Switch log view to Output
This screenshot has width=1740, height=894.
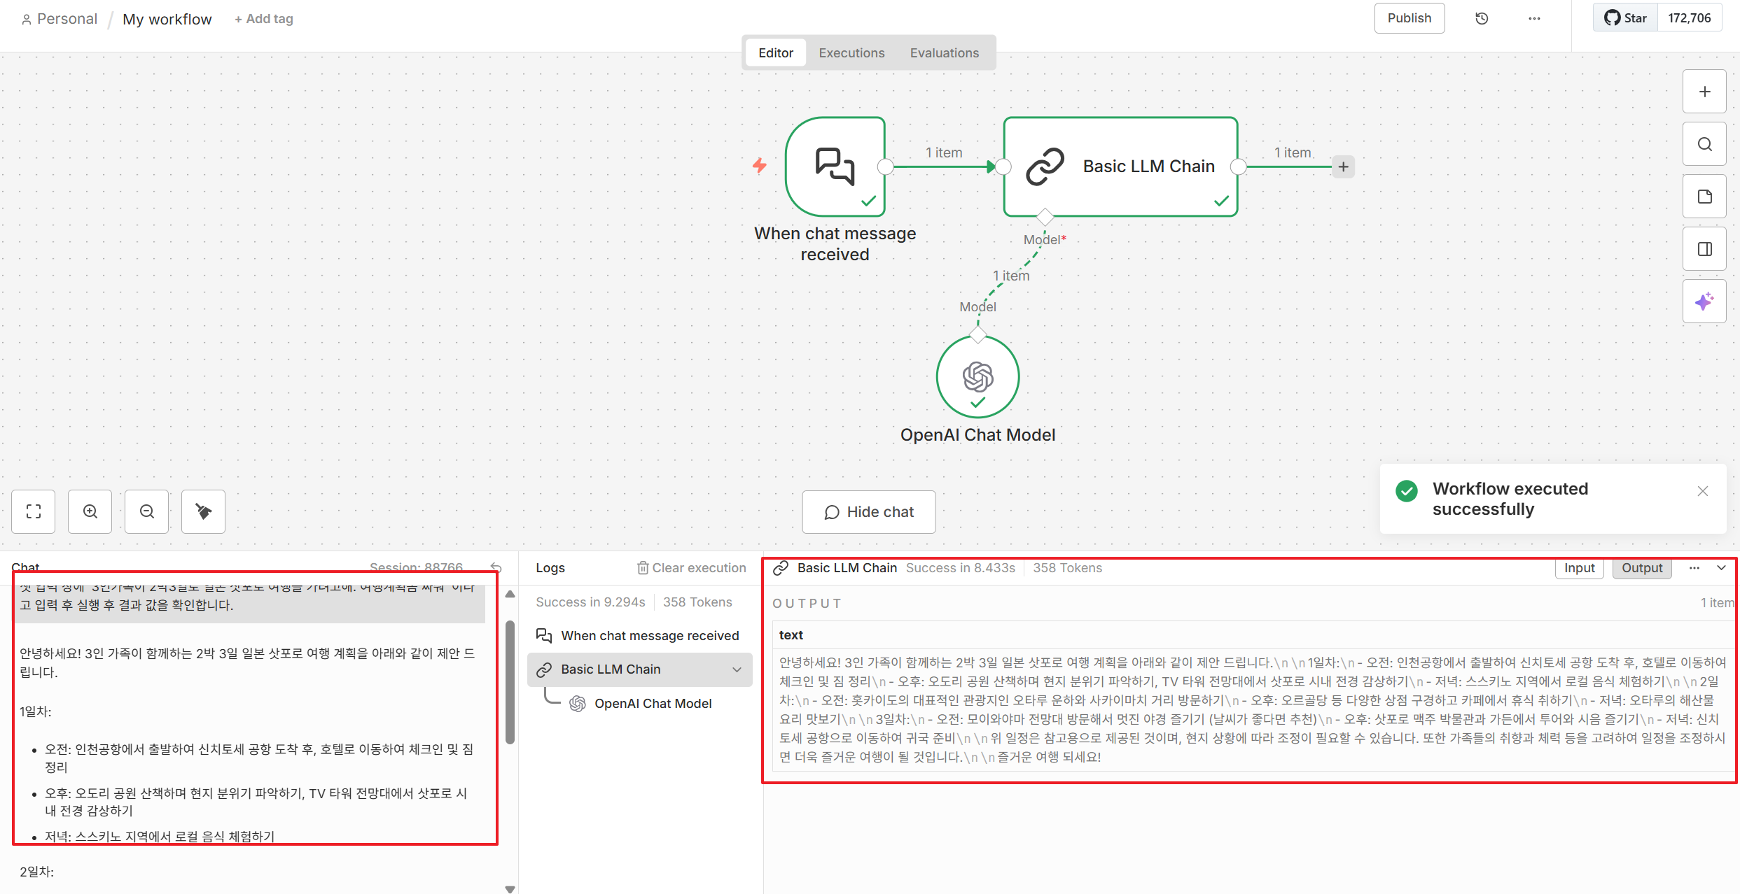[1641, 568]
